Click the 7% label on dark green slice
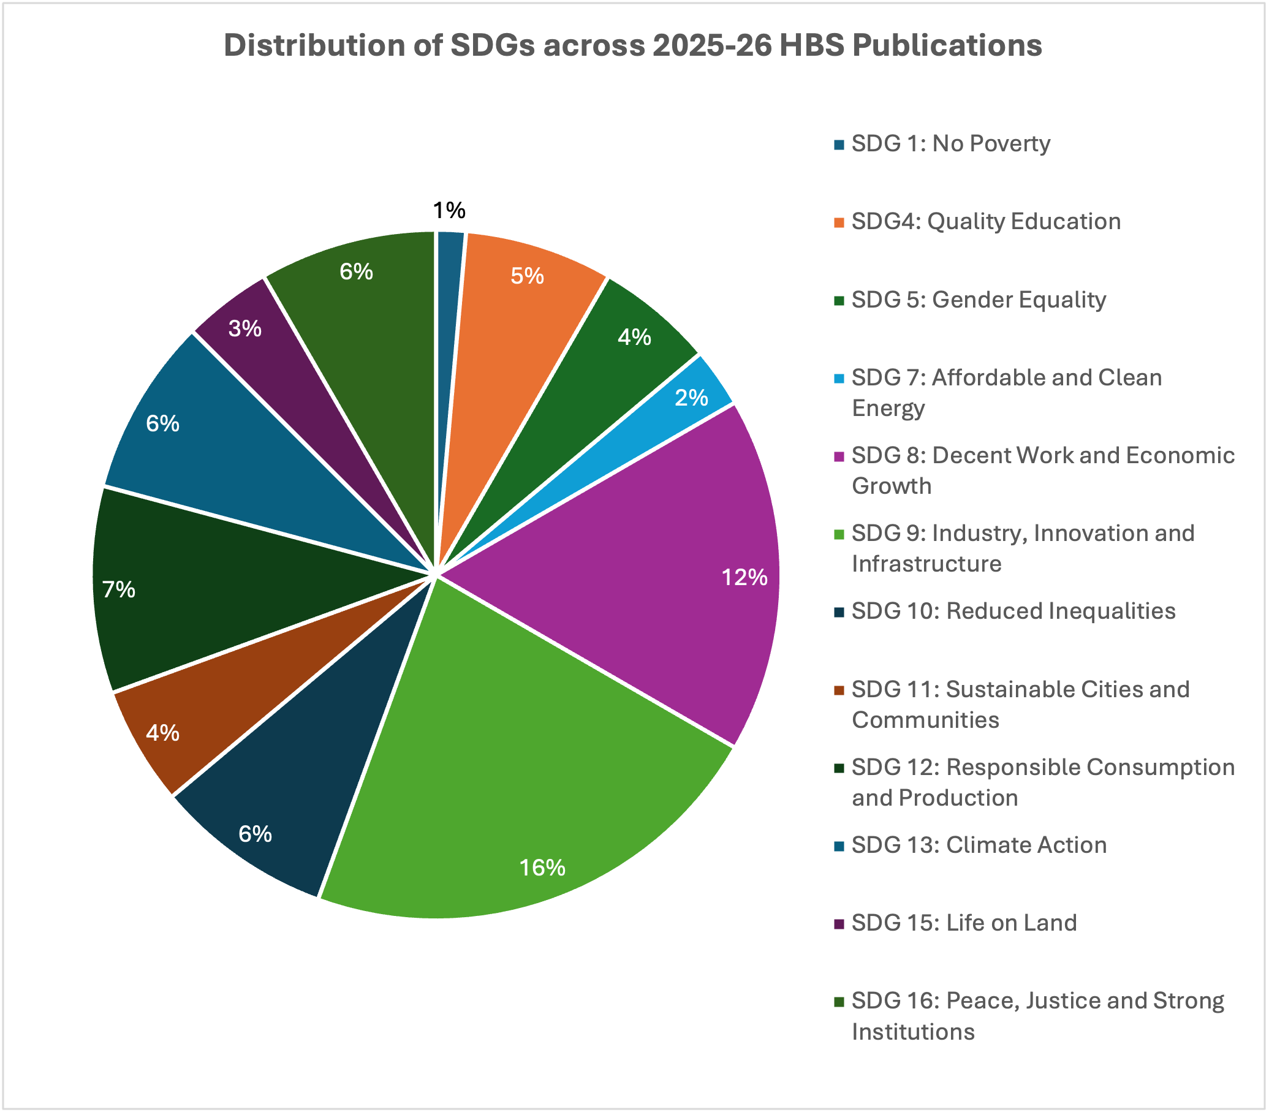This screenshot has width=1269, height=1112. [x=118, y=590]
